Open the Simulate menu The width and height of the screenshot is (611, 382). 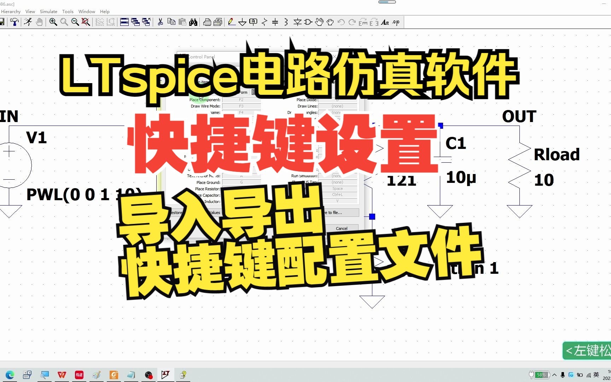pos(48,11)
